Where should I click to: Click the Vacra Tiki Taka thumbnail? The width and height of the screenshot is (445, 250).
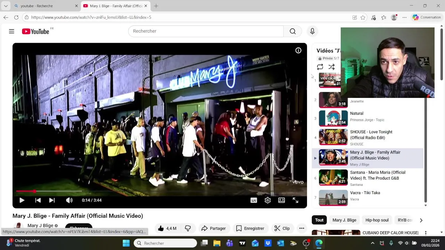333,198
